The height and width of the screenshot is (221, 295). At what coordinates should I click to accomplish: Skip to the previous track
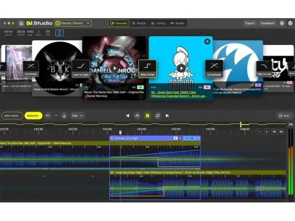[128, 115]
